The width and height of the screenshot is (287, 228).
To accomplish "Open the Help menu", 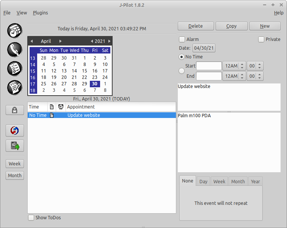I will (279, 13).
